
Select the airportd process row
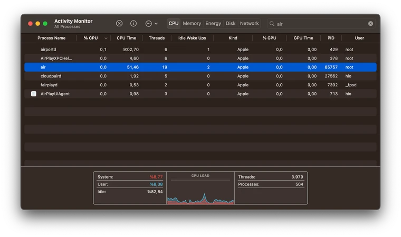click(200, 50)
